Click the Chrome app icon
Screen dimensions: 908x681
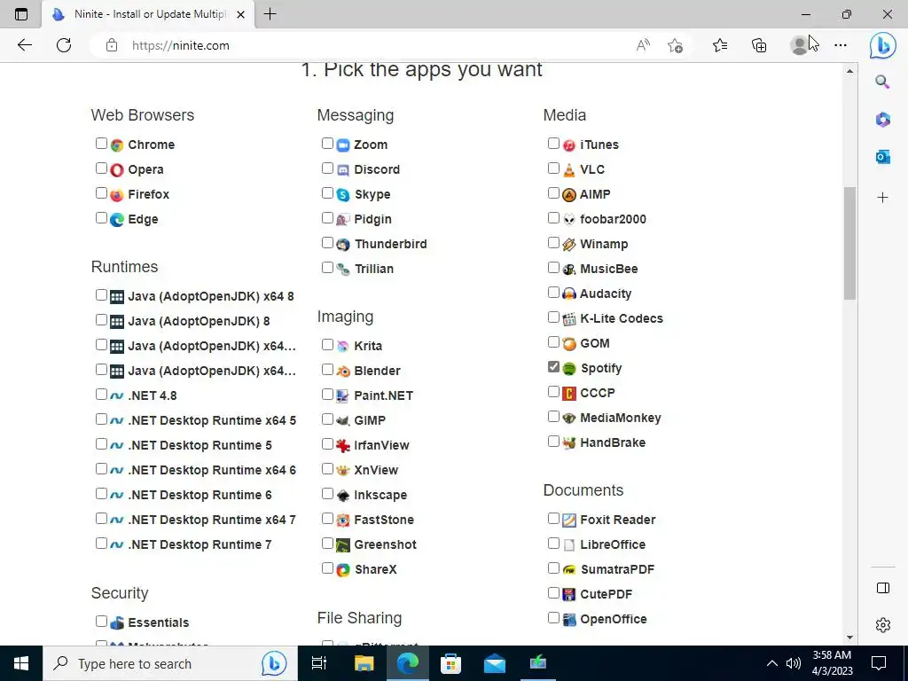pyautogui.click(x=117, y=145)
